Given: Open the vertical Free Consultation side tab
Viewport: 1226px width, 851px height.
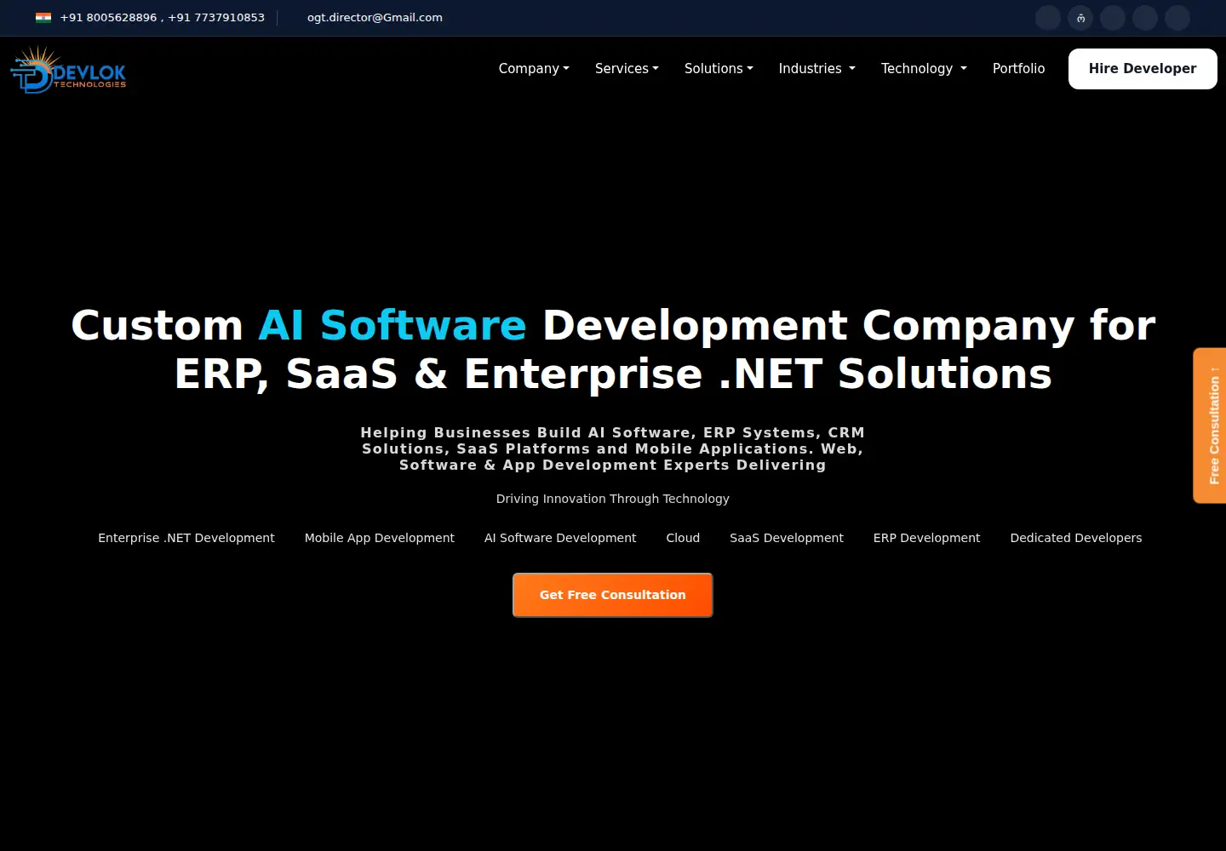Looking at the screenshot, I should pyautogui.click(x=1210, y=425).
